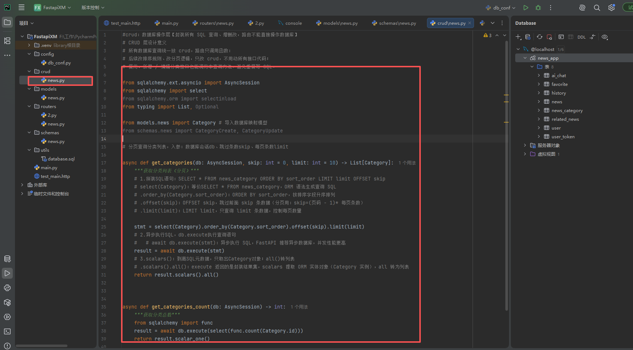Switch to main.py tab
633x350 pixels.
(167, 23)
